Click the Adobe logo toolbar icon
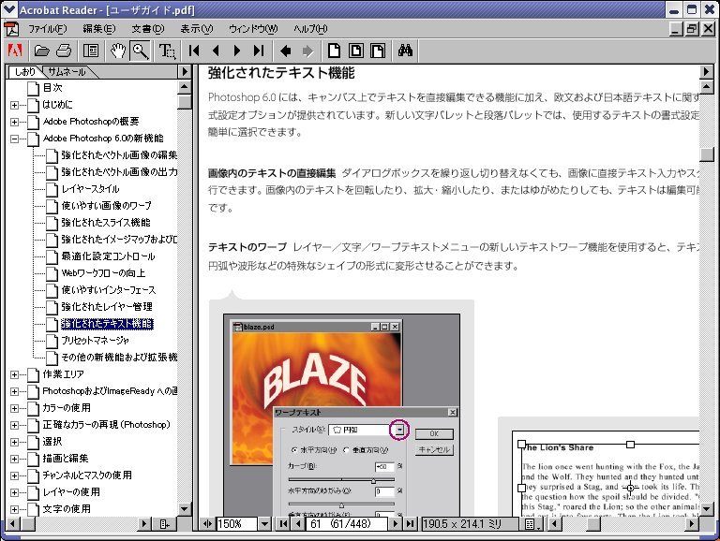 click(x=15, y=51)
